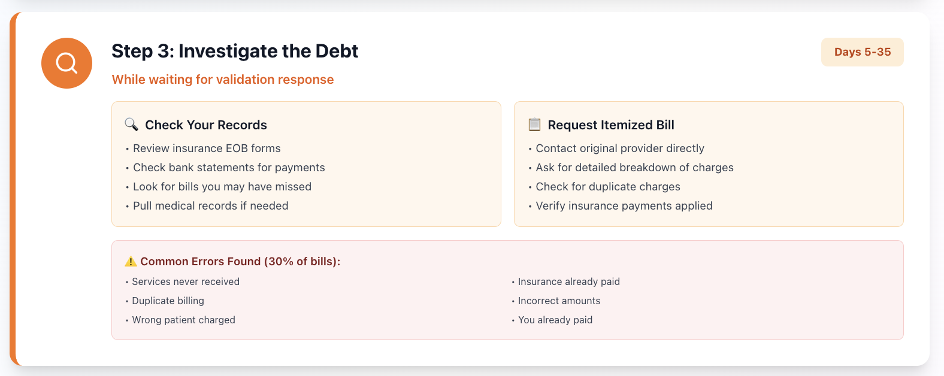944x376 pixels.
Task: Click the Step 3: Investigate the Debt heading
Action: (x=235, y=51)
